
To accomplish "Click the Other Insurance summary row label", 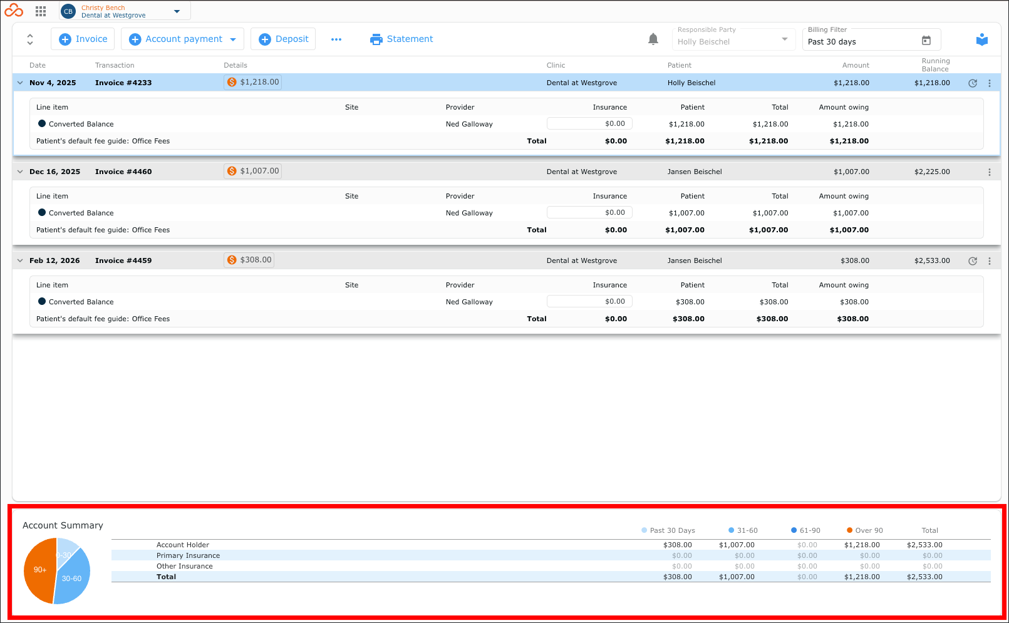I will pos(185,566).
